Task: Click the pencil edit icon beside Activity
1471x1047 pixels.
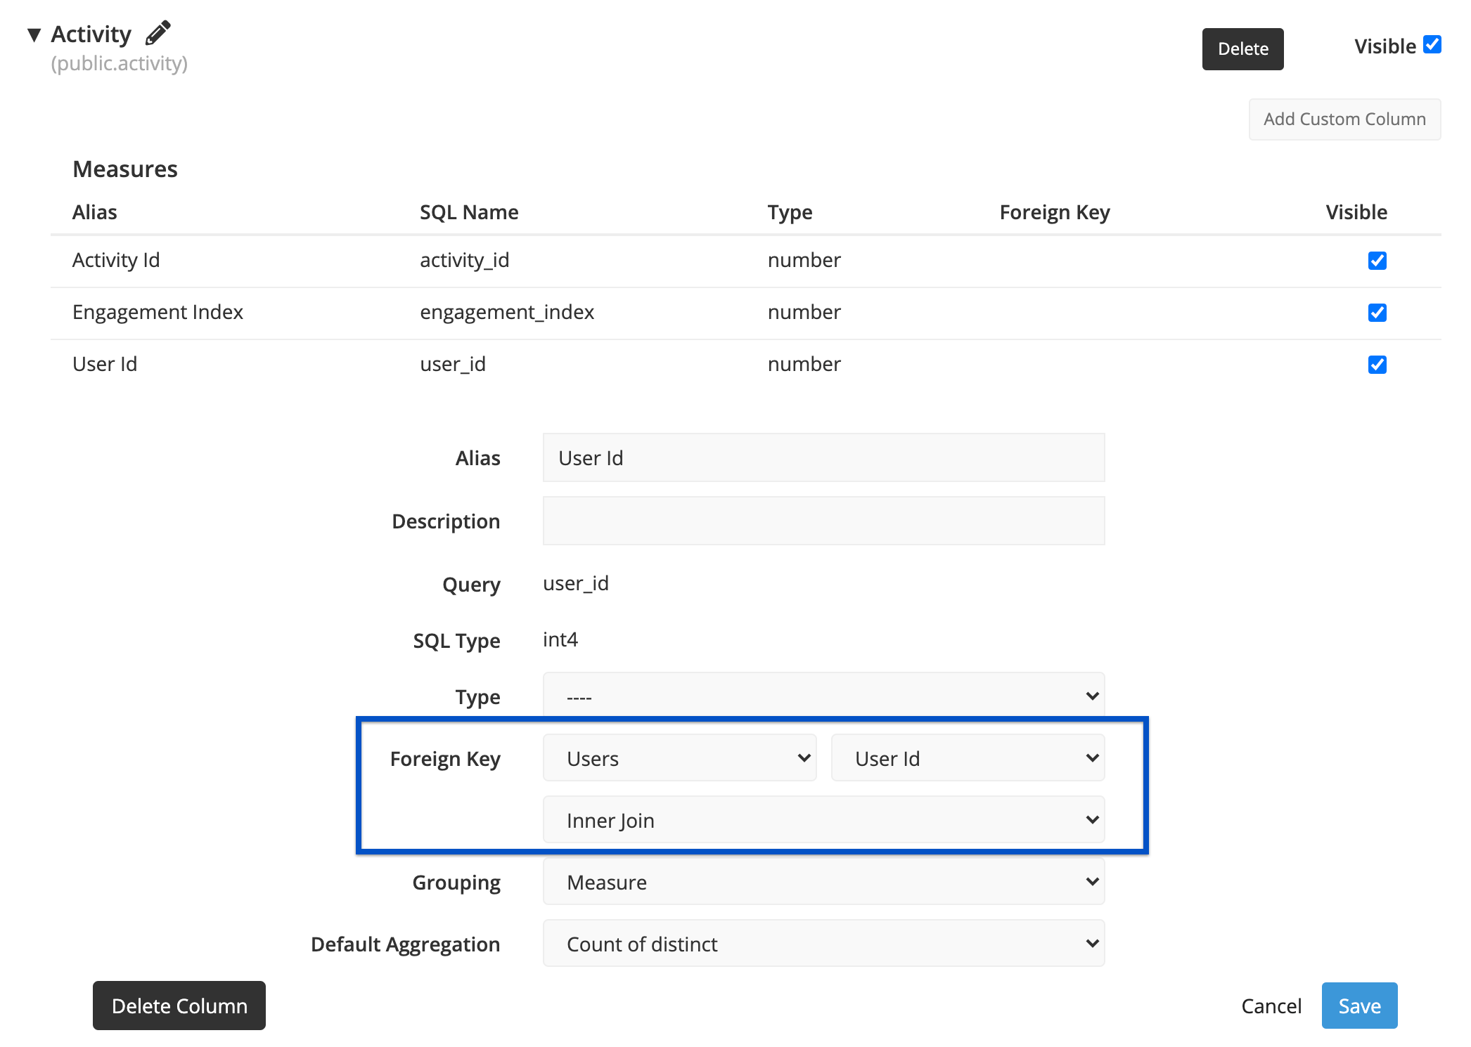Action: [x=158, y=32]
